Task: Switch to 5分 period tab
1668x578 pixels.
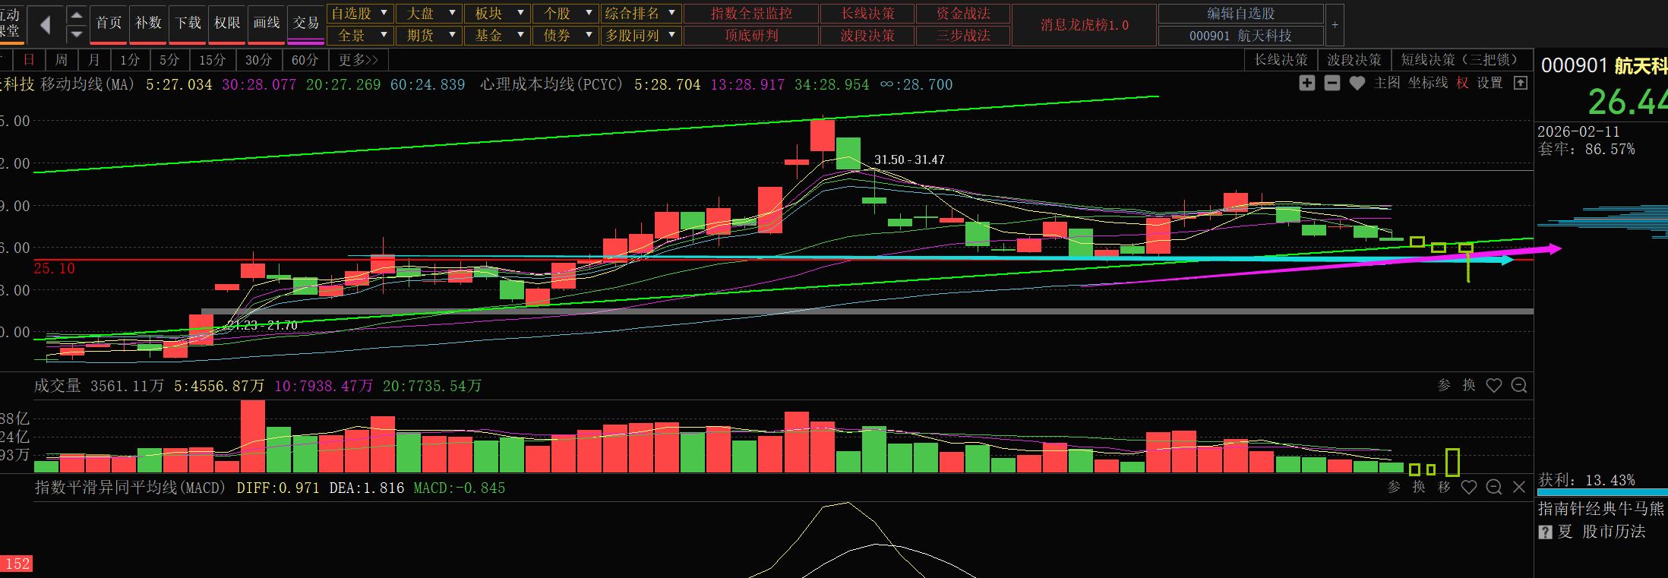Action: pyautogui.click(x=169, y=60)
